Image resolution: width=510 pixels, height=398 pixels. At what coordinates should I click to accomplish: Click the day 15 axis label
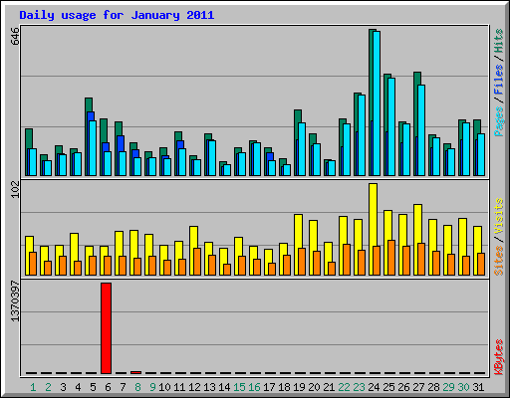239,387
